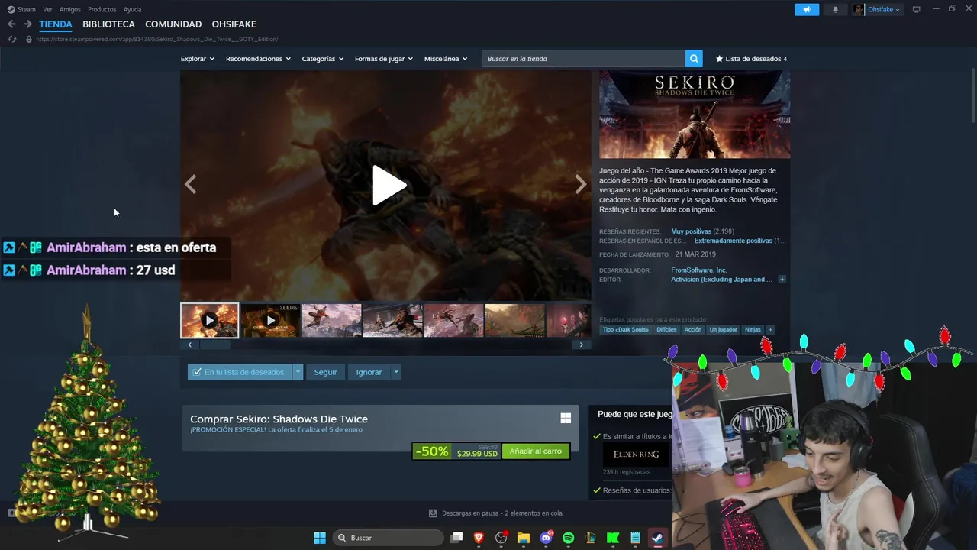Screen dimensions: 977x550
Task: Open 'Lista de deseados' link
Action: 751,59
